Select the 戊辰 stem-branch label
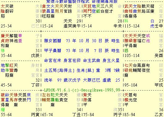 click(35, 56)
